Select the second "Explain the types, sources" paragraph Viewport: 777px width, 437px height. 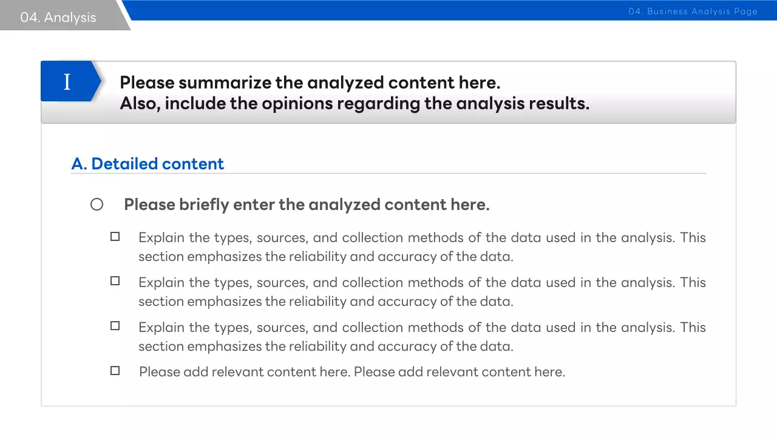coord(422,291)
